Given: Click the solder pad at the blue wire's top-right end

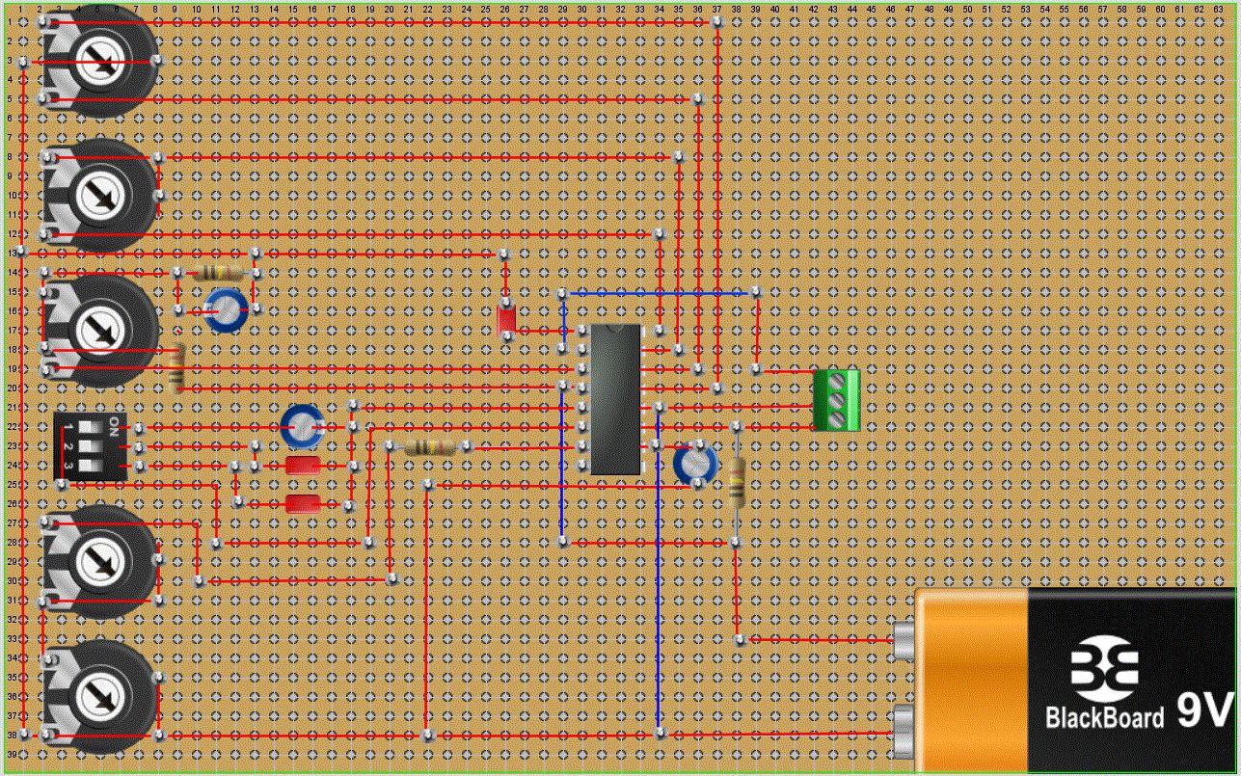Looking at the screenshot, I should [x=756, y=291].
